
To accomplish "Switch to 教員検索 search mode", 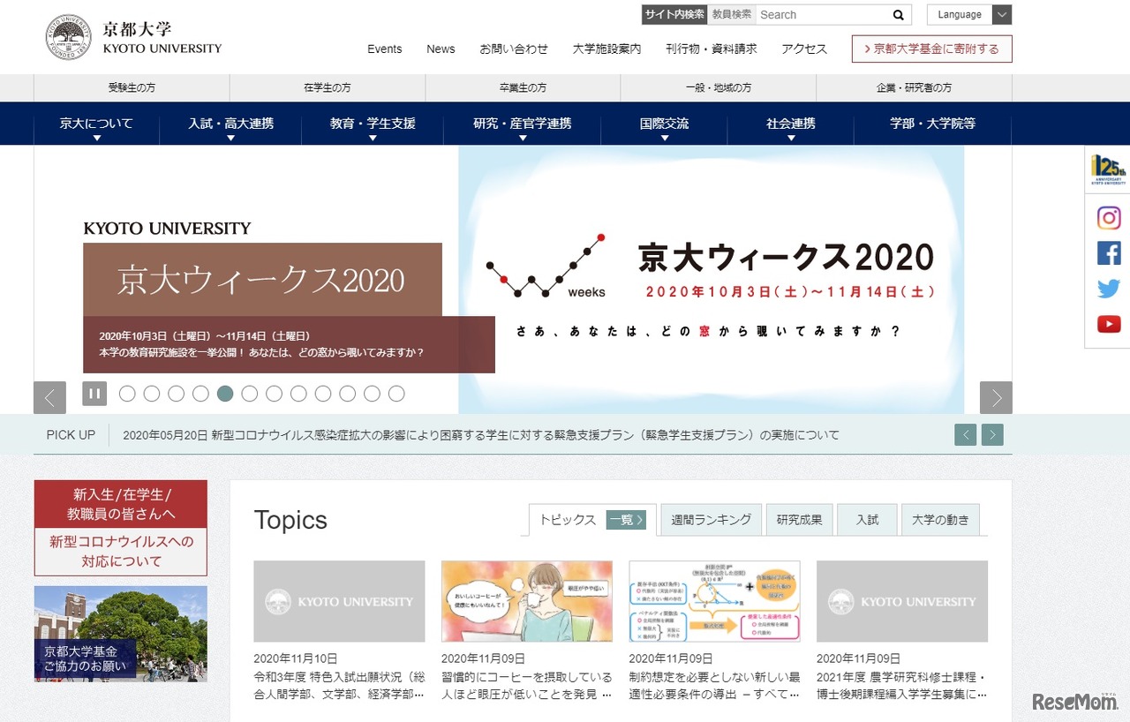I will [732, 15].
